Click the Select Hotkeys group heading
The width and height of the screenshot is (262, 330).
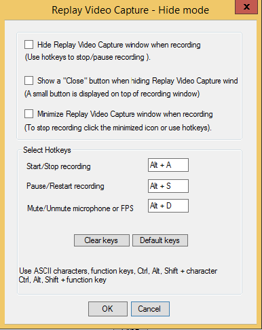47,150
